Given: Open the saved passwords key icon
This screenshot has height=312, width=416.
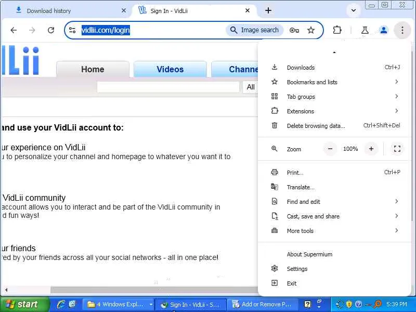Looking at the screenshot, I should point(294,30).
